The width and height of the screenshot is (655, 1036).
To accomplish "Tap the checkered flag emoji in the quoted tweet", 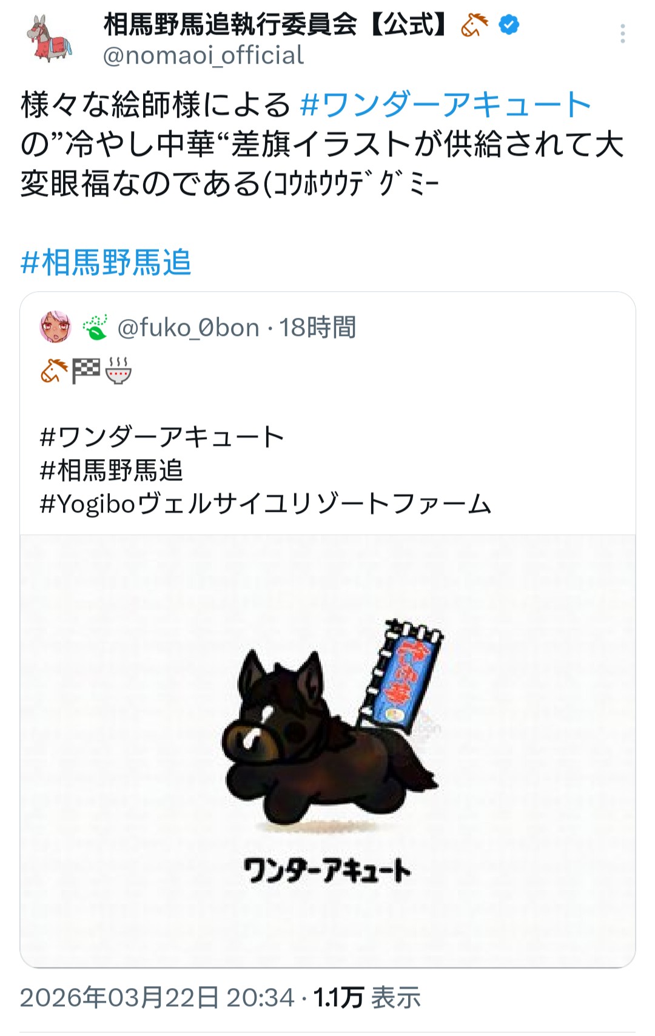I will pyautogui.click(x=86, y=371).
